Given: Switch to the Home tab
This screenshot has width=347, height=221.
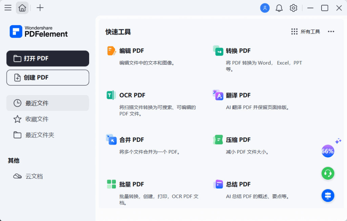Looking at the screenshot, I should pyautogui.click(x=22, y=8).
